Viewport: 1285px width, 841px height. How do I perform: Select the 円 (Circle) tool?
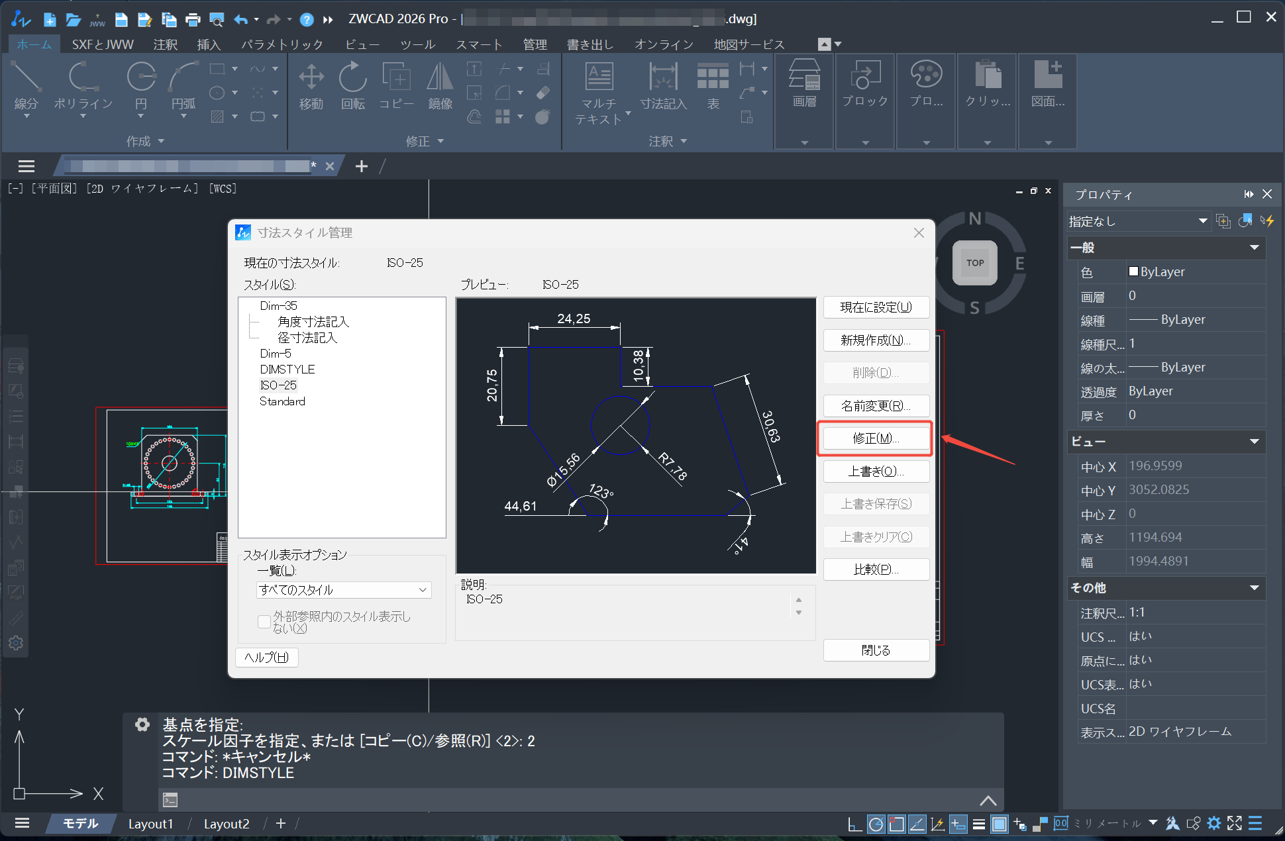pyautogui.click(x=140, y=86)
